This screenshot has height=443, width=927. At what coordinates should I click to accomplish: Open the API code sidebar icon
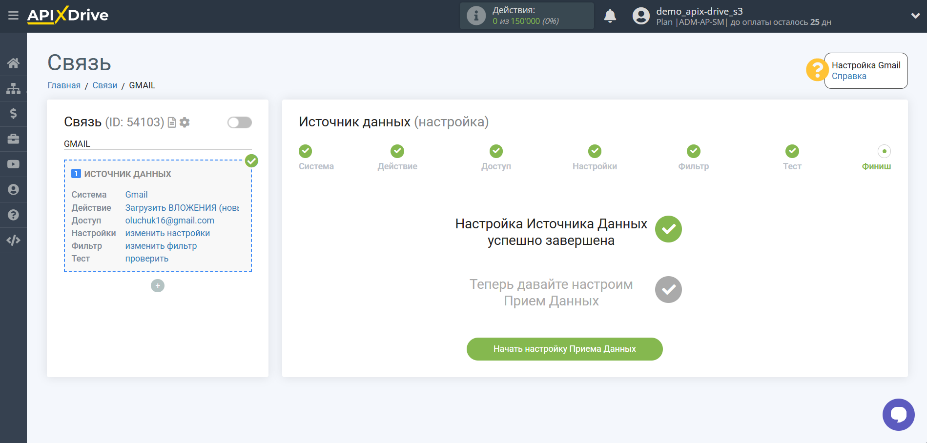point(13,240)
